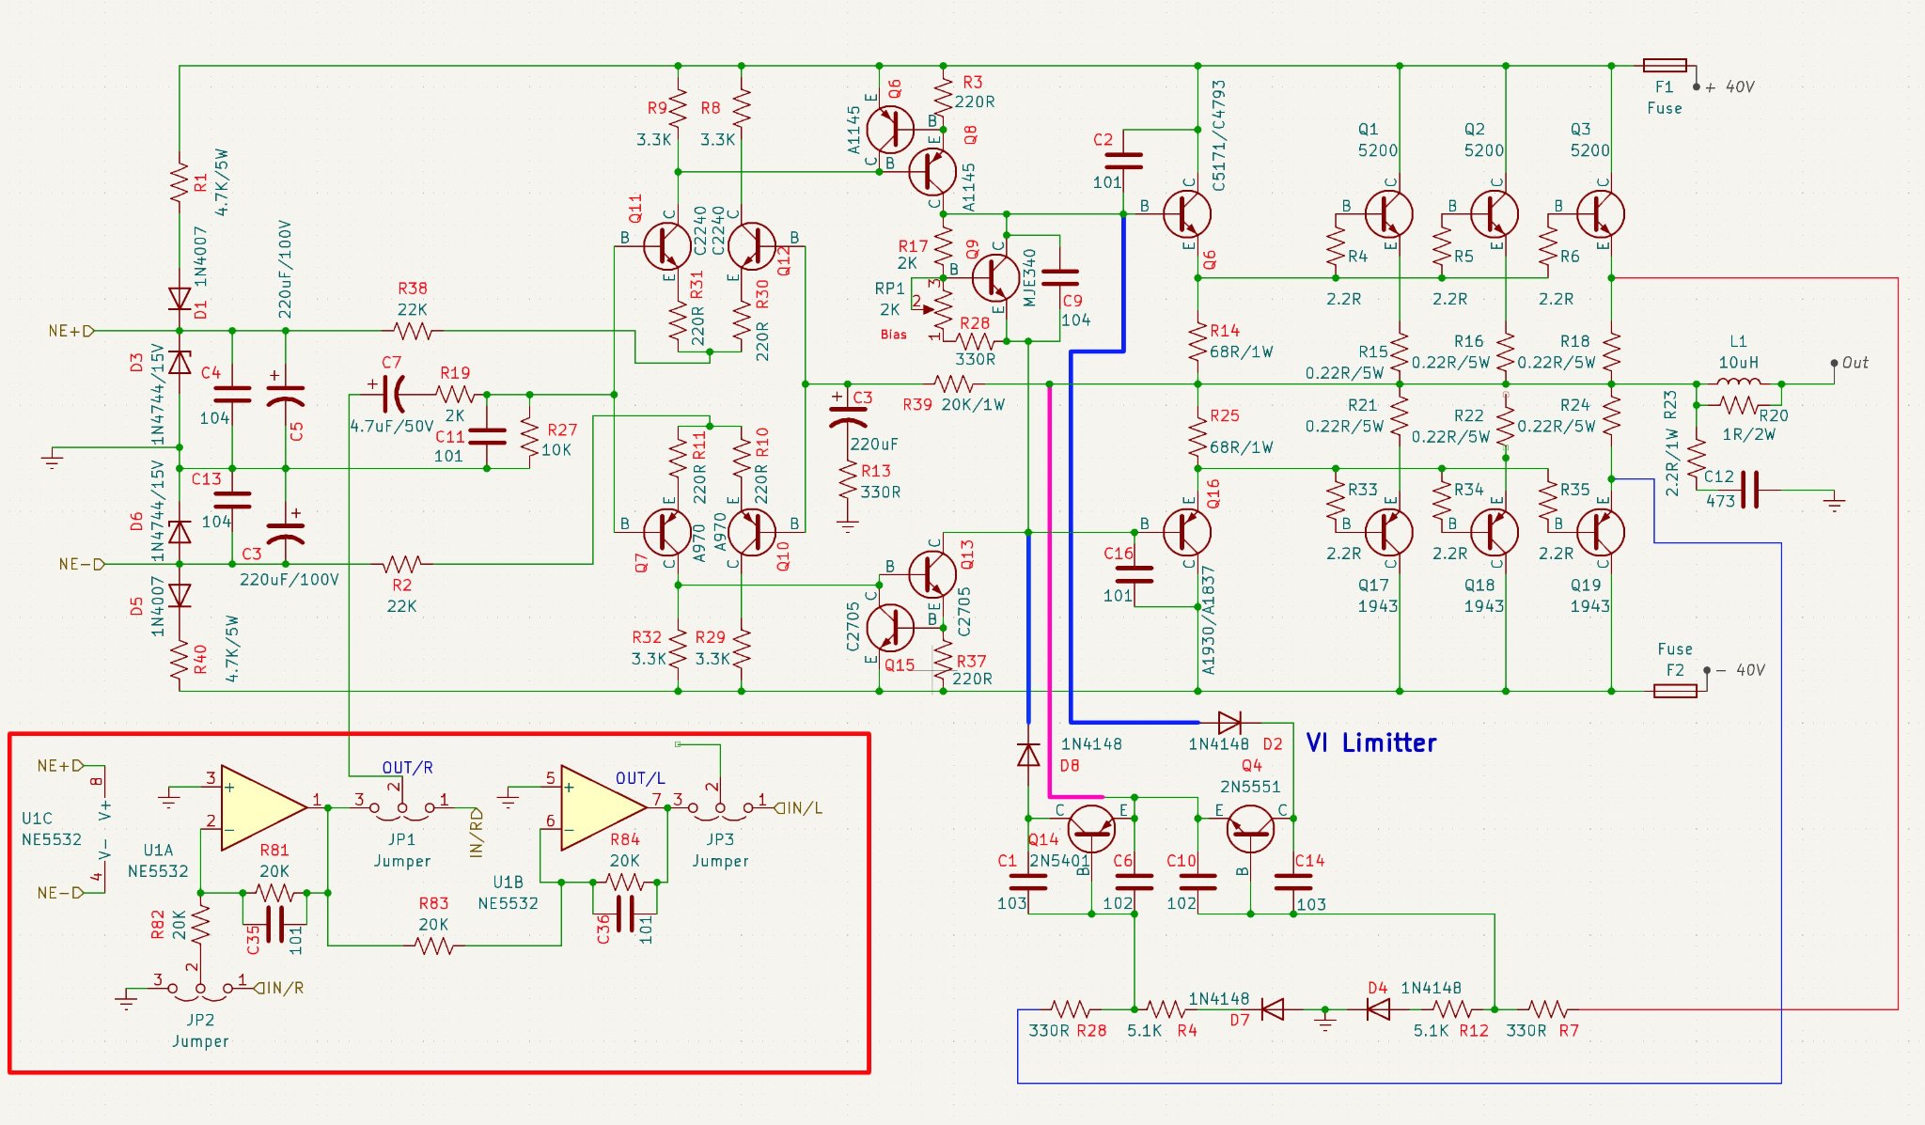Click the 'U1C NE5532' power block label
The height and width of the screenshot is (1125, 1925).
point(52,829)
